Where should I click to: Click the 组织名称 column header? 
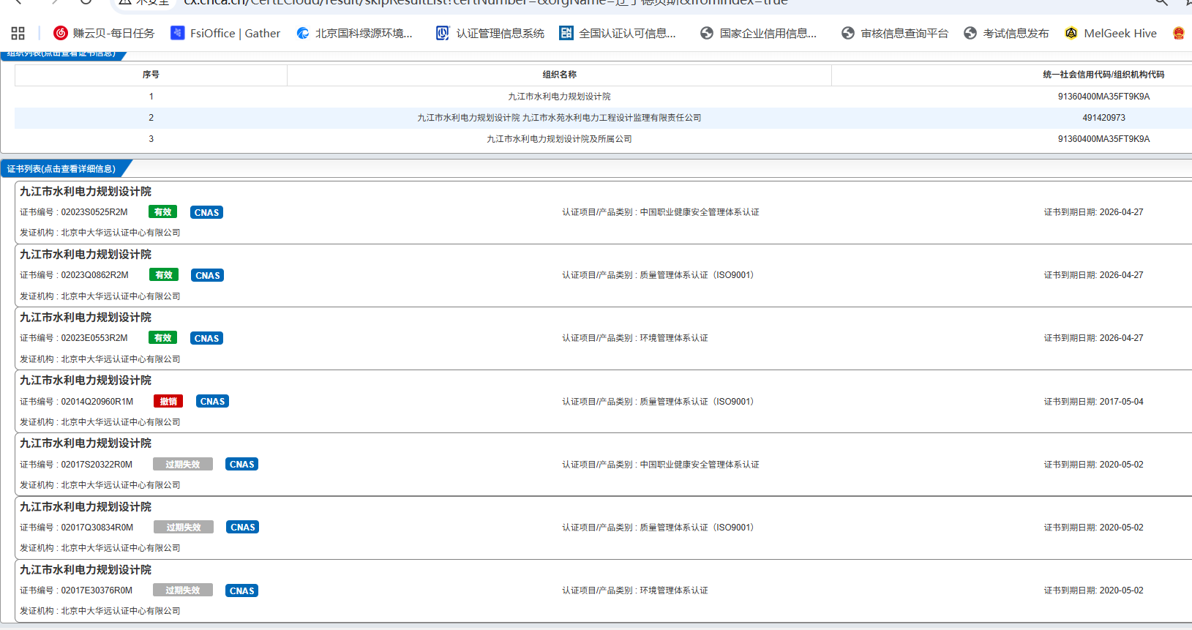pos(560,75)
